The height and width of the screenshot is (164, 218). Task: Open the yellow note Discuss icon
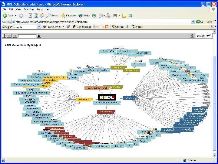(x=124, y=15)
